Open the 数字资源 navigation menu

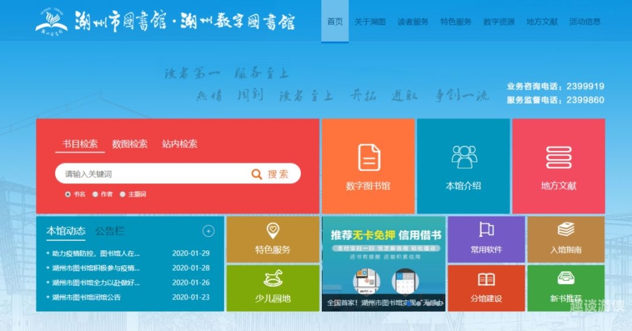coord(499,22)
